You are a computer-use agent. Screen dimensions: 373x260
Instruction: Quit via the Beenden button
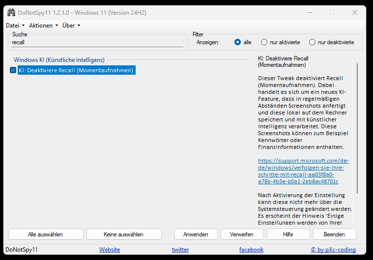335,234
